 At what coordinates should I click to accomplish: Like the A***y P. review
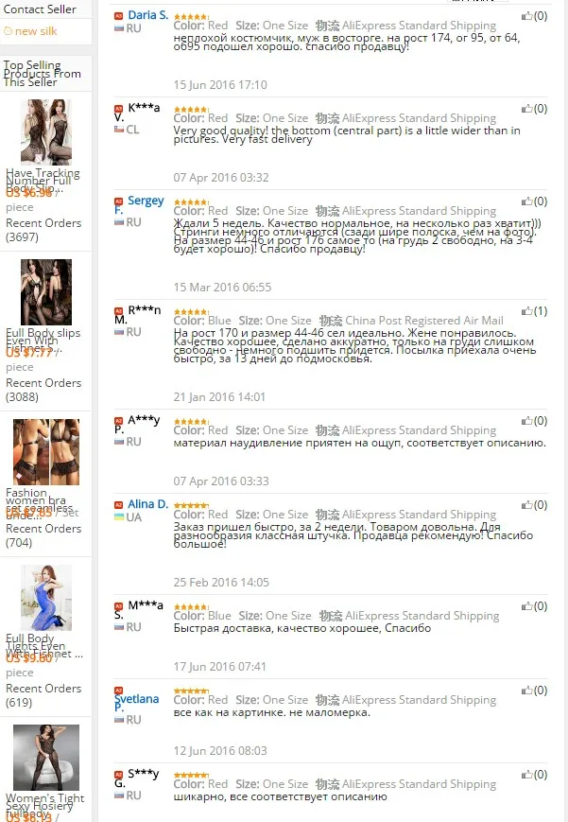click(x=526, y=420)
